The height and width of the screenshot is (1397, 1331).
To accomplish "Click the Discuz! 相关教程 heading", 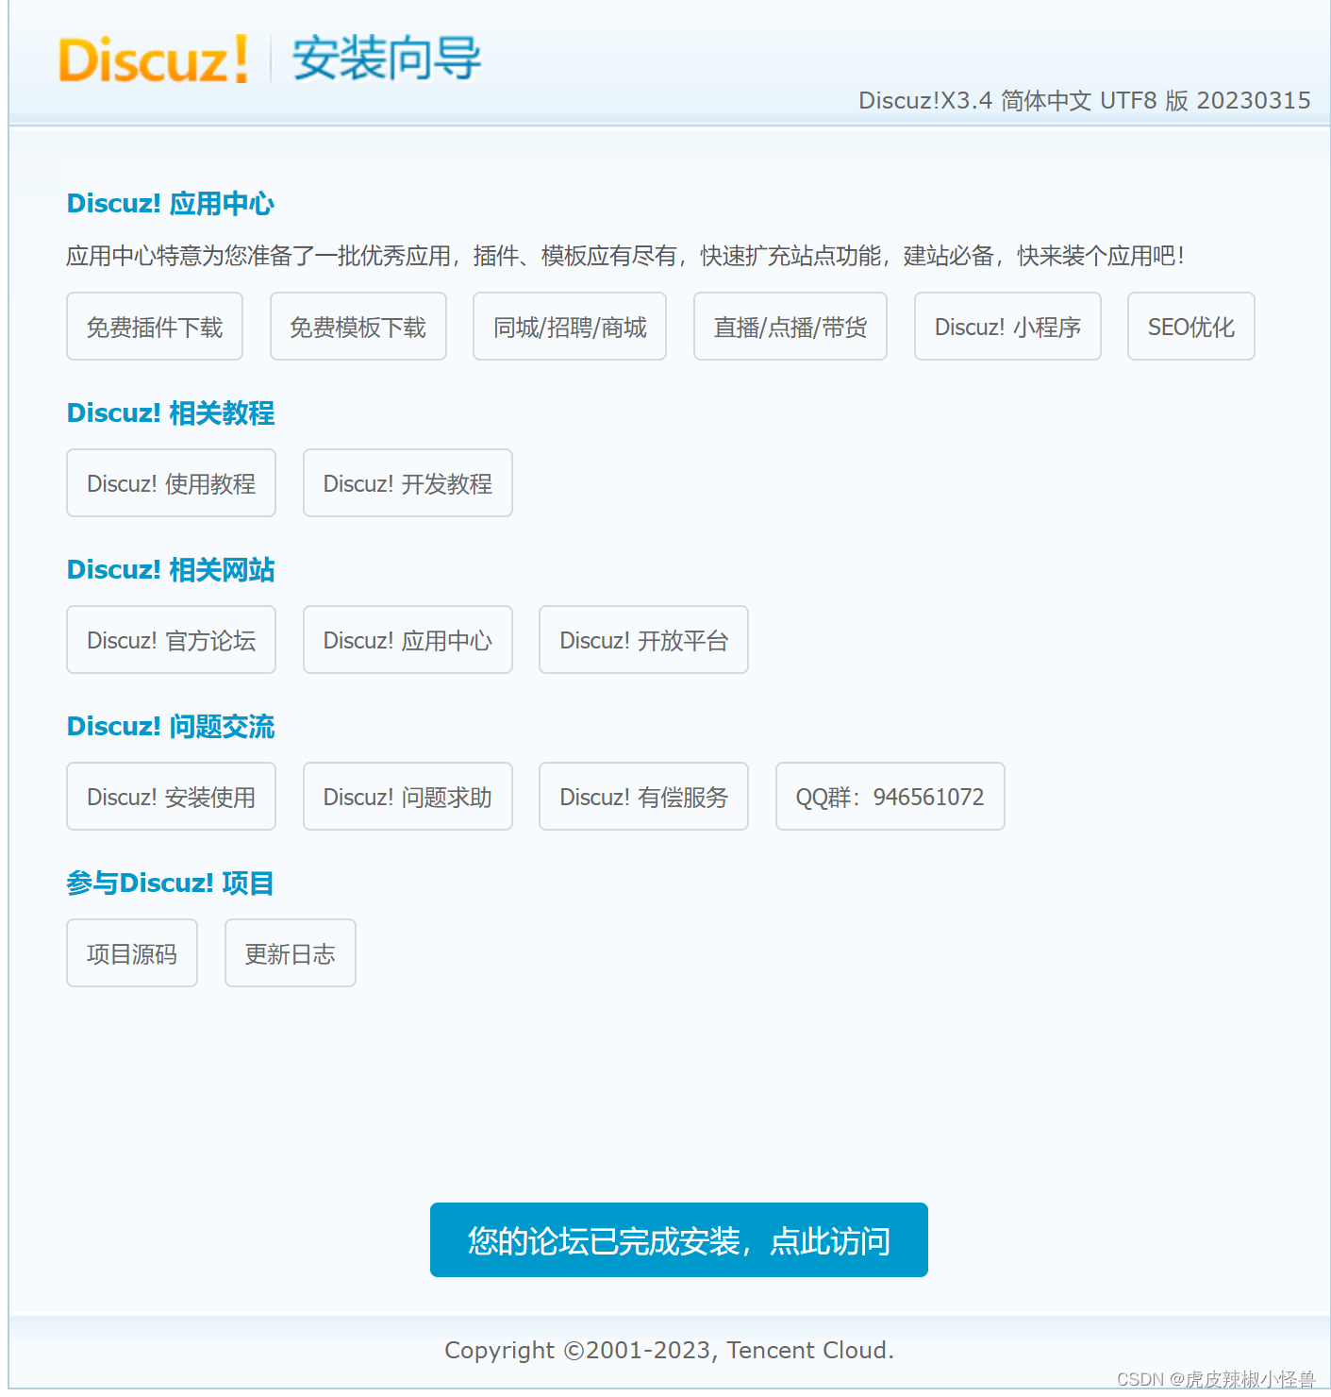I will [171, 413].
